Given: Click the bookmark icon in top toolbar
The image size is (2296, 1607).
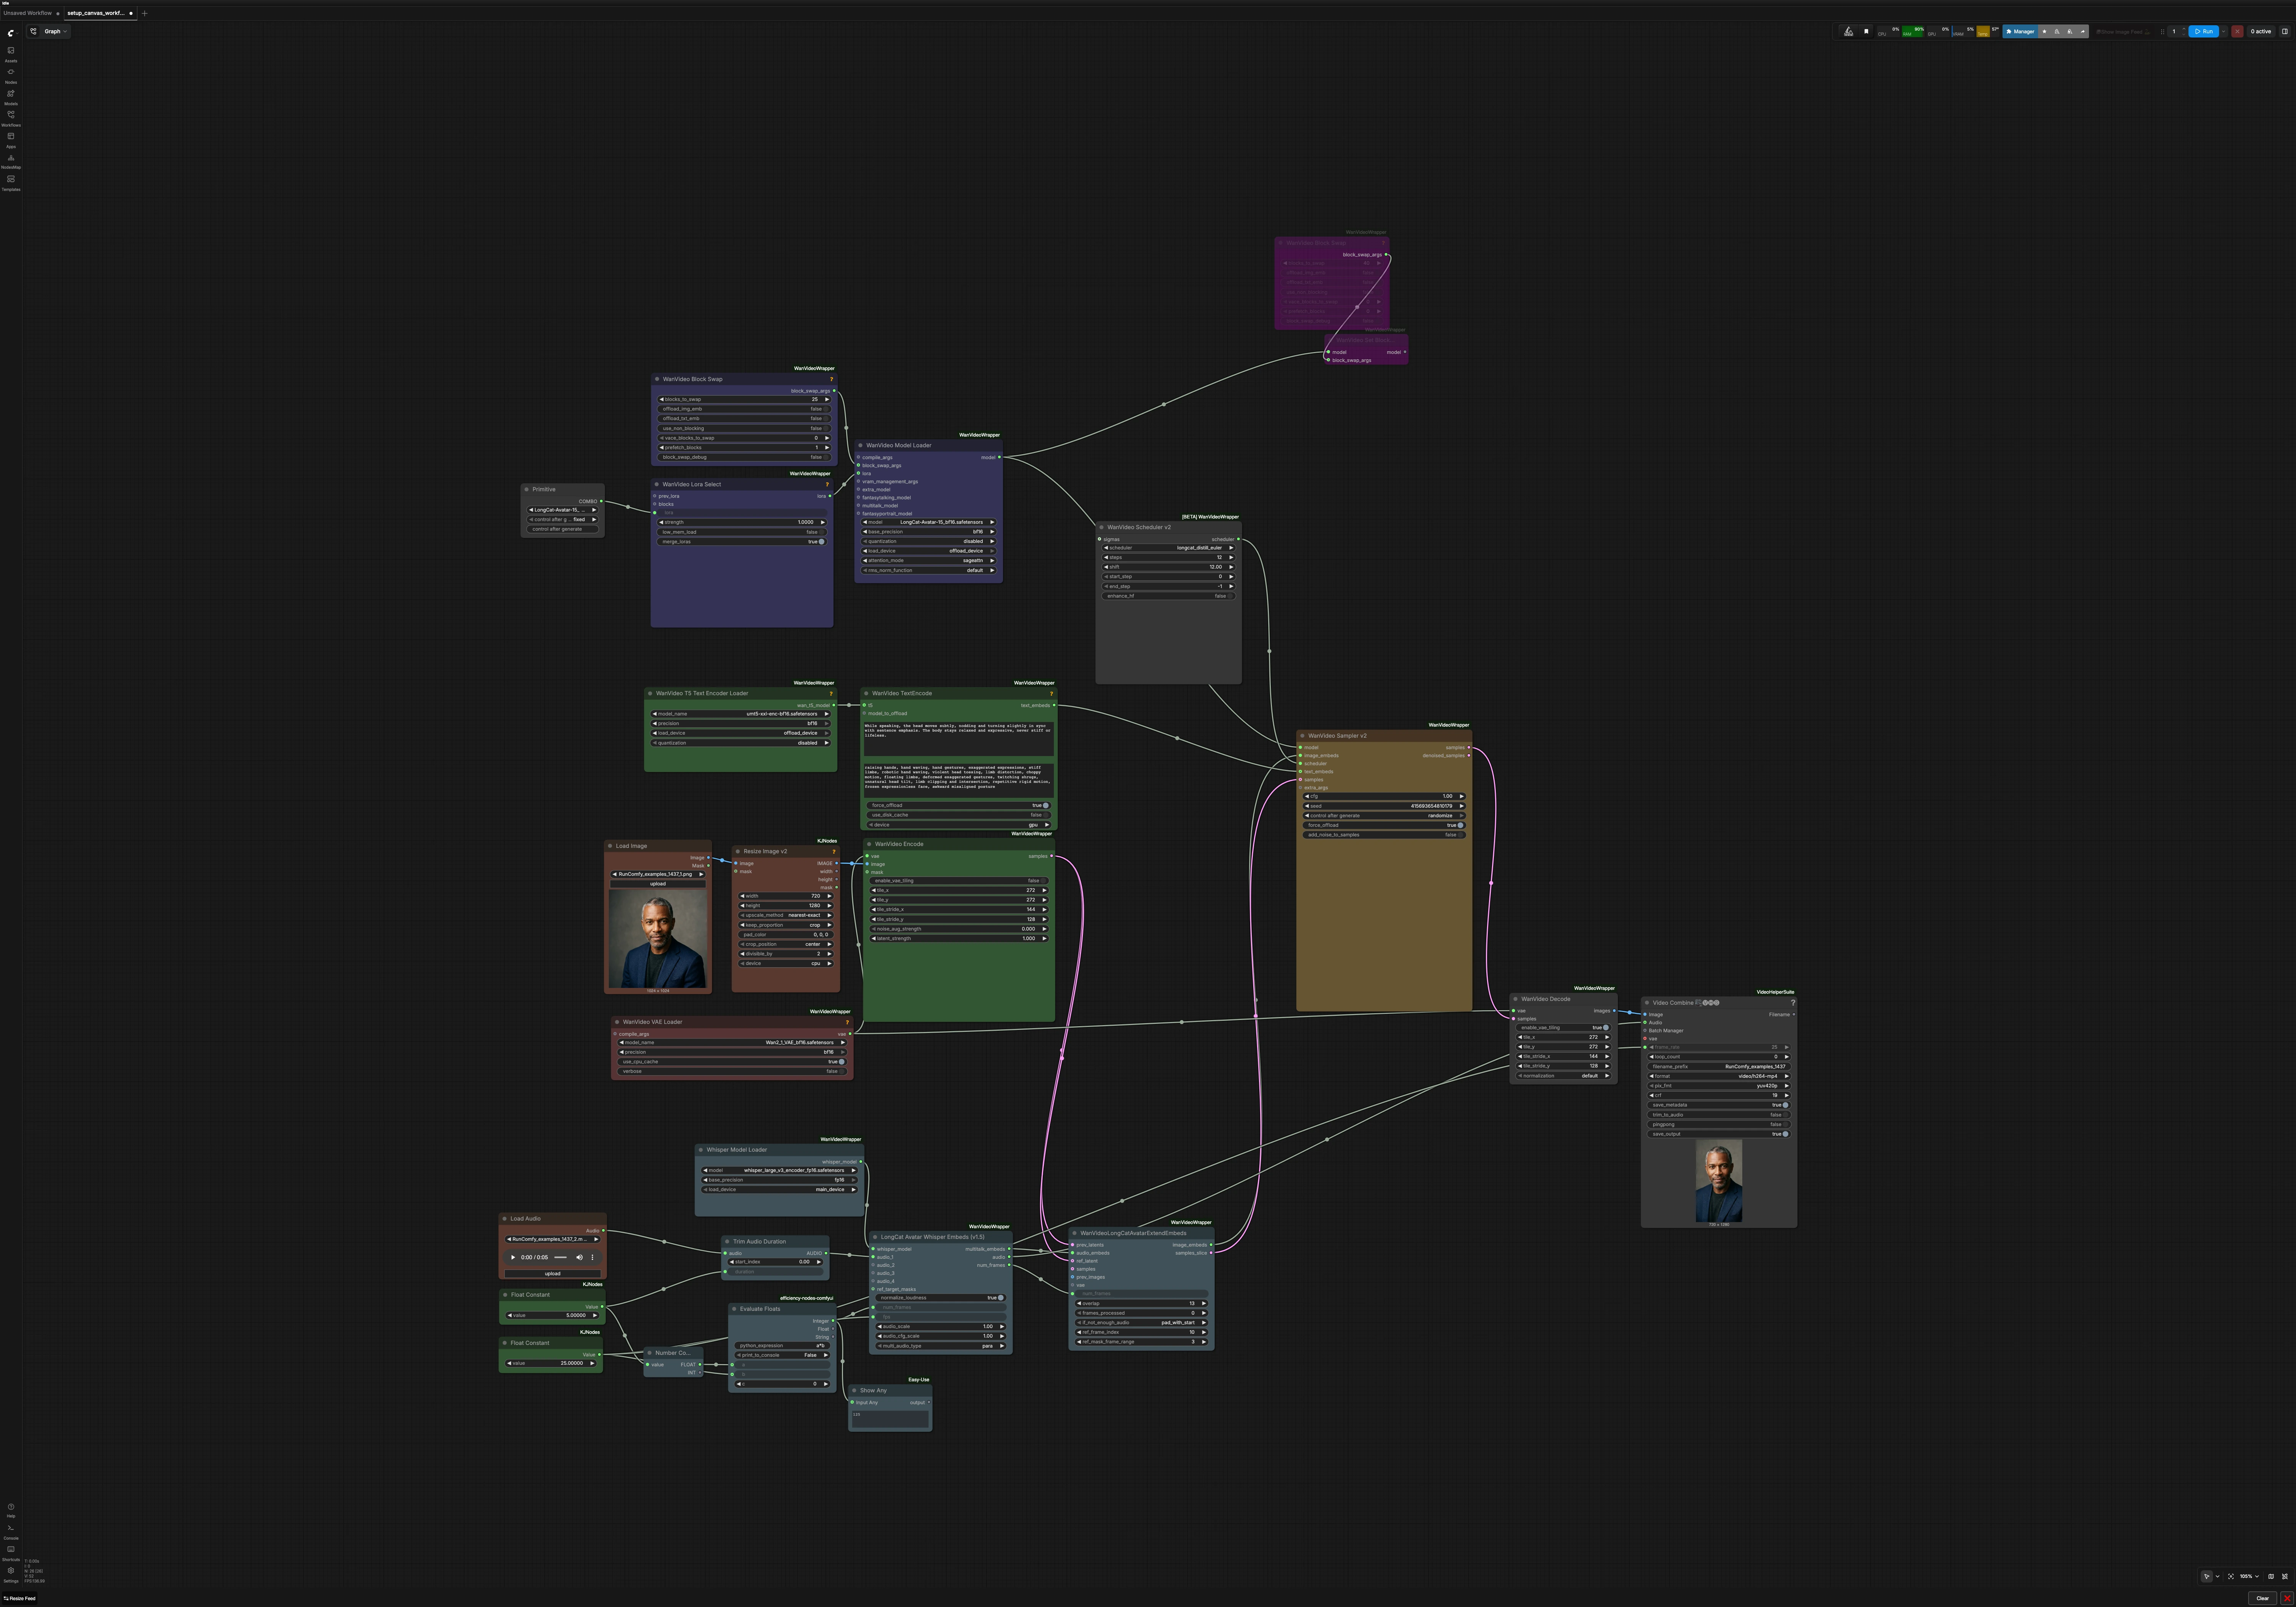Looking at the screenshot, I should click(x=1866, y=31).
